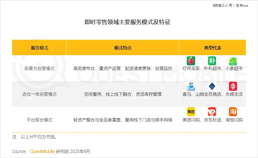Image resolution: width=258 pixels, height=158 pixels.
Task: Click the yellow 美团 icon
Action: click(x=191, y=111)
